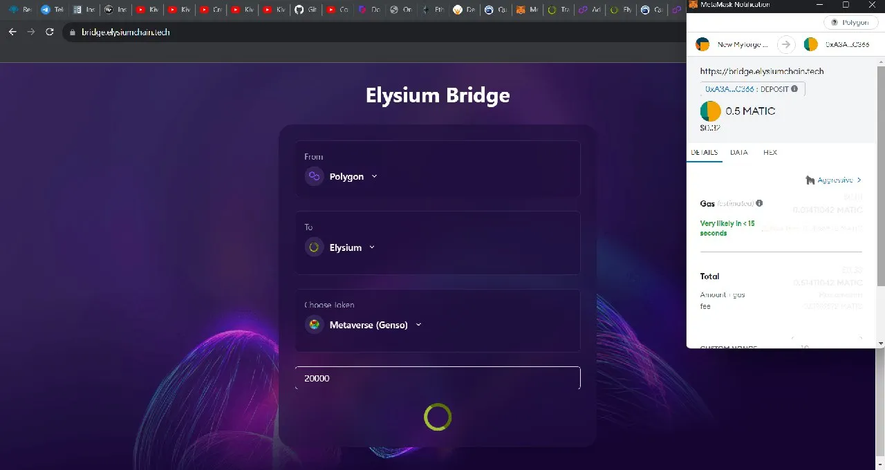885x470 pixels.
Task: Click the lock icon in address bar
Action: [x=71, y=32]
